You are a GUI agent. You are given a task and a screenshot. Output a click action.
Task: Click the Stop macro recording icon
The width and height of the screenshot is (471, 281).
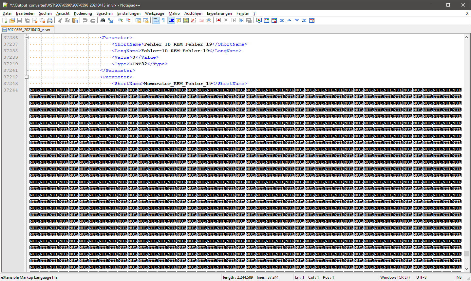click(226, 20)
